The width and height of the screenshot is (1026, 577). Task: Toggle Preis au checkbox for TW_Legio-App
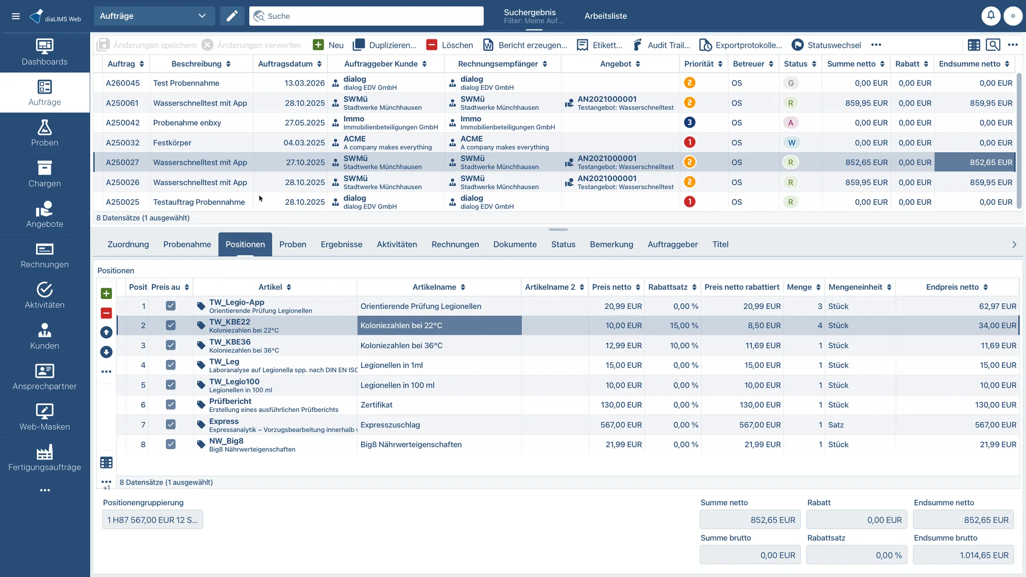click(171, 306)
